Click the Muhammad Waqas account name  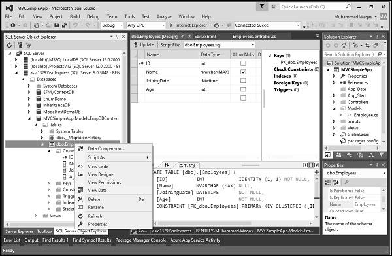tap(353, 17)
